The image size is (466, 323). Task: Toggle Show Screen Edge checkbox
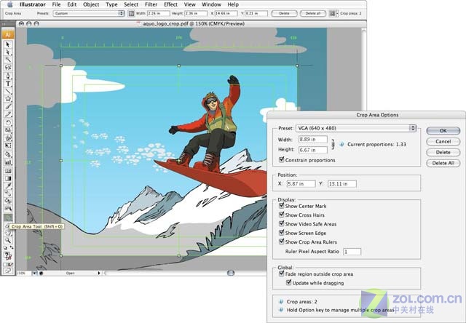pyautogui.click(x=281, y=233)
